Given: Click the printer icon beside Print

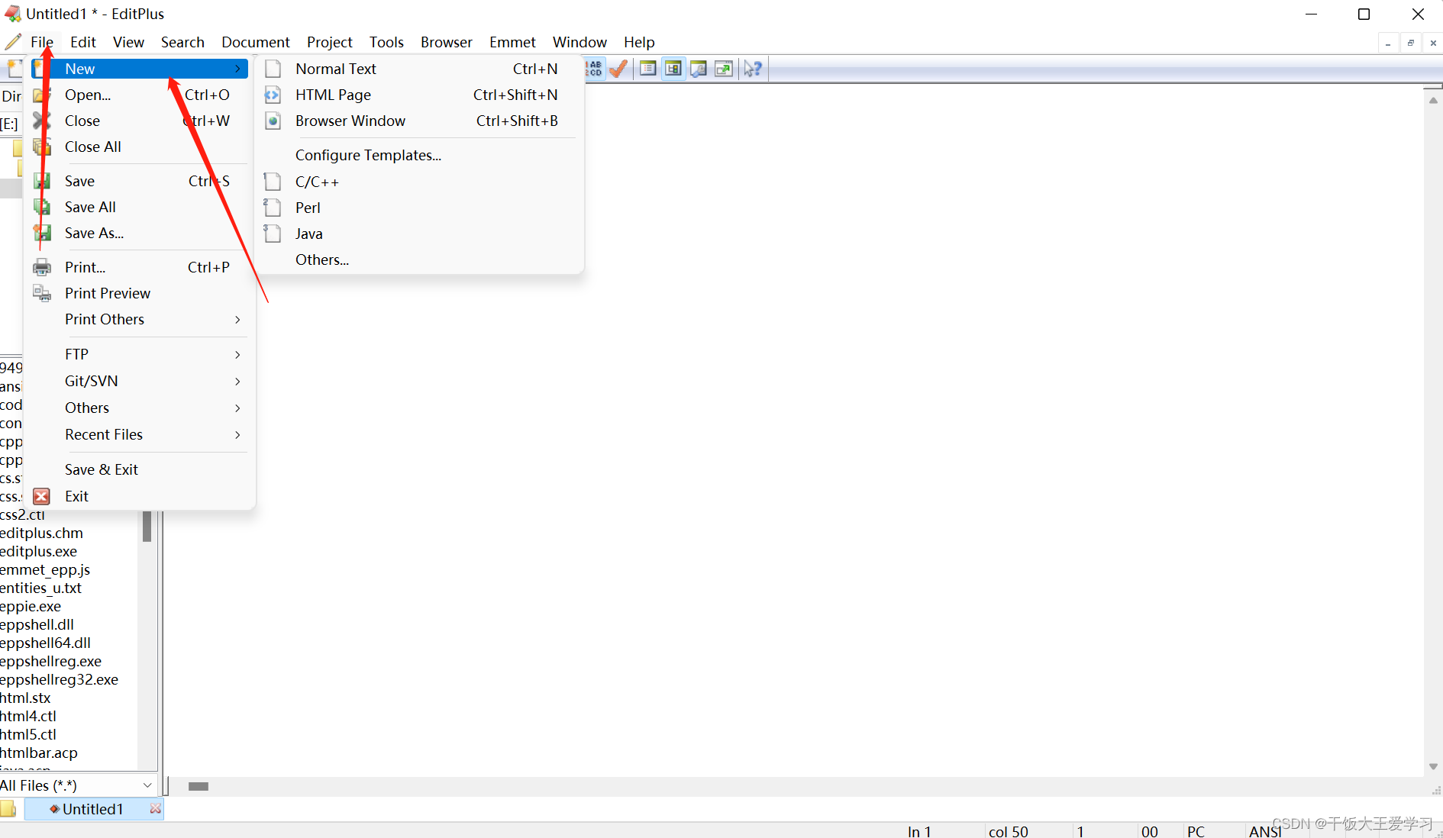Looking at the screenshot, I should click(x=42, y=267).
